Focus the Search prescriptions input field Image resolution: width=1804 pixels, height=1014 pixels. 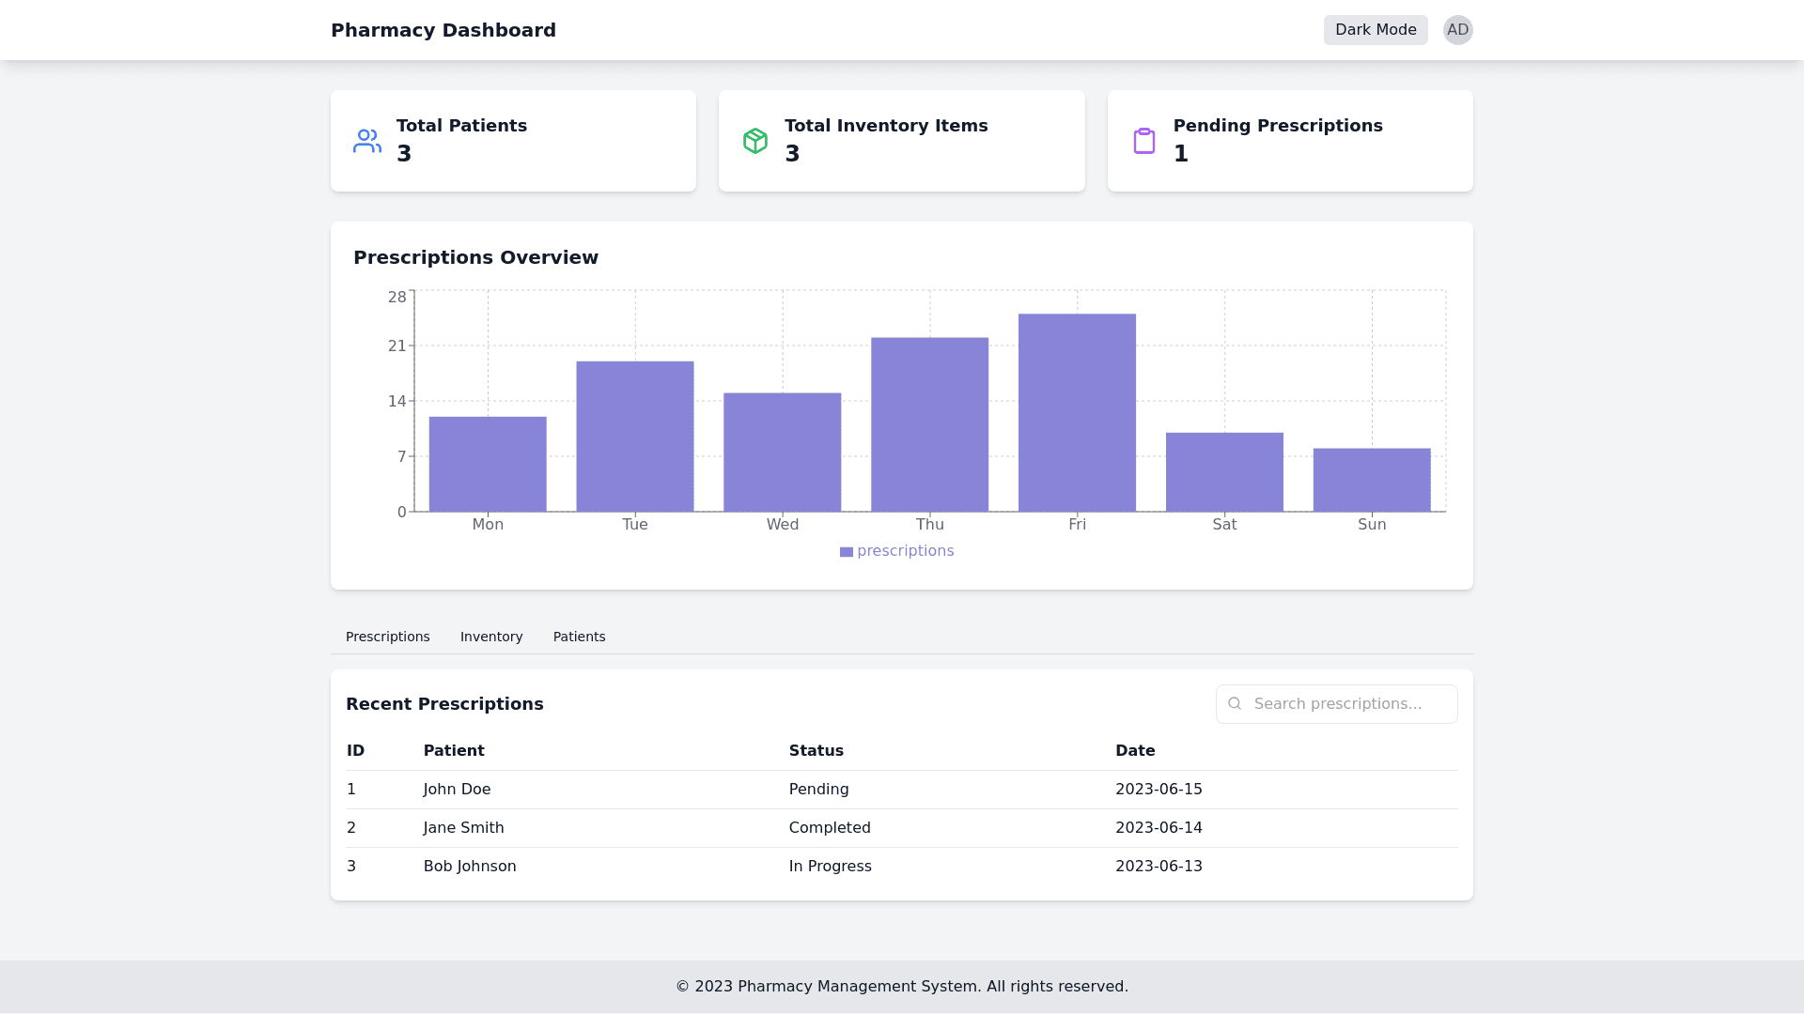1349,704
